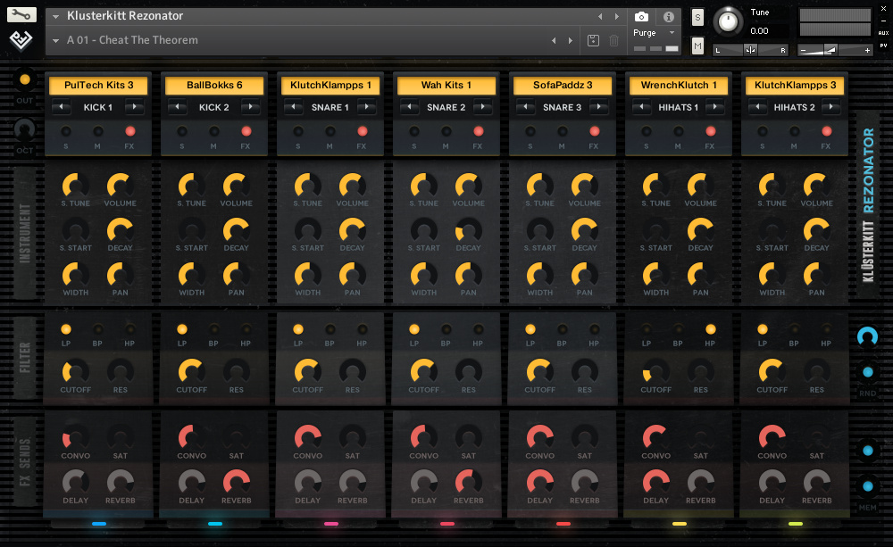The image size is (893, 547).
Task: Toggle KICK 2 mute LED
Action: 214,131
